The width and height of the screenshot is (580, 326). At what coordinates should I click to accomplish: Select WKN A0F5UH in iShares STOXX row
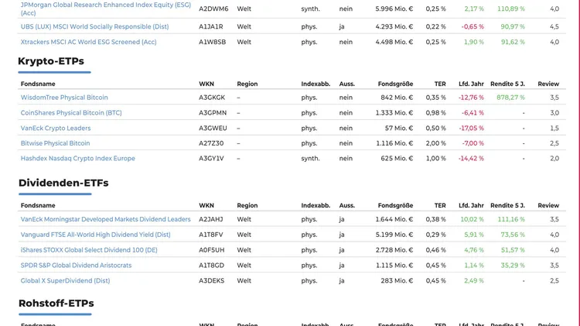(212, 250)
